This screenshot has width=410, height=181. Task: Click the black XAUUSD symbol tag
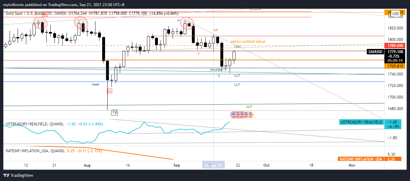coord(375,51)
